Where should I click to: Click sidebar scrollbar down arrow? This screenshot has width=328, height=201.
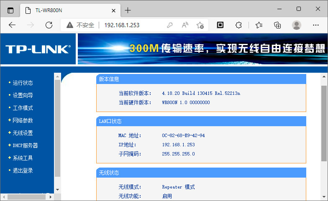58,190
